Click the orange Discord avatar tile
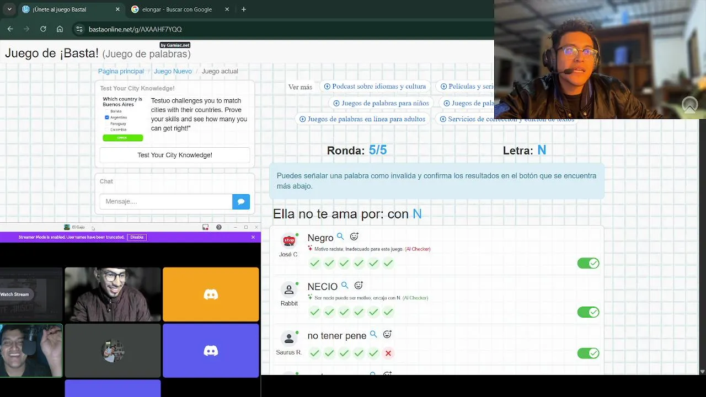This screenshot has height=397, width=706. tap(211, 294)
